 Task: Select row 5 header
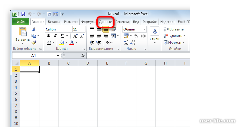[x=16, y=93]
